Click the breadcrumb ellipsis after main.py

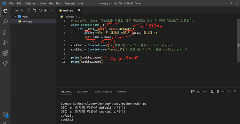pos(79,17)
